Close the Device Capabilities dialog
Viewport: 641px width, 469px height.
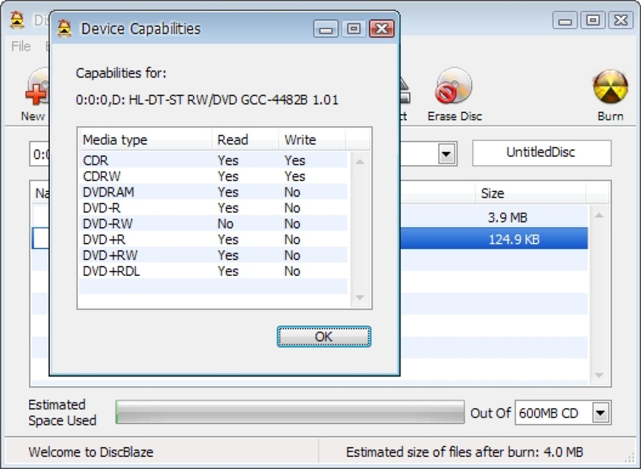[x=381, y=29]
